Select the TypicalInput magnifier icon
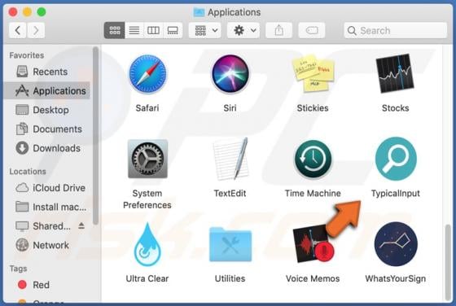 [396, 159]
